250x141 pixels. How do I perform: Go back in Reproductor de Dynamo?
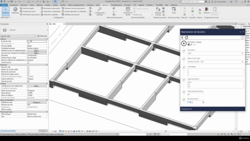[x=182, y=38]
